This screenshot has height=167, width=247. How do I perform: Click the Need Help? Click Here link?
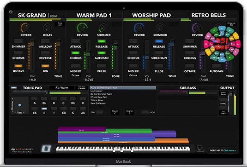(x=223, y=150)
